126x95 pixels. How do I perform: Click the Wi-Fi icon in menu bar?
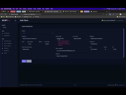click(x=107, y=9)
